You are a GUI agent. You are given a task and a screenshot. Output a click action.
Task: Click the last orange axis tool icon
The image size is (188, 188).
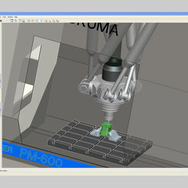point(57,21)
